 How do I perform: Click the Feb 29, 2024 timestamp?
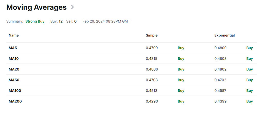[106, 22]
